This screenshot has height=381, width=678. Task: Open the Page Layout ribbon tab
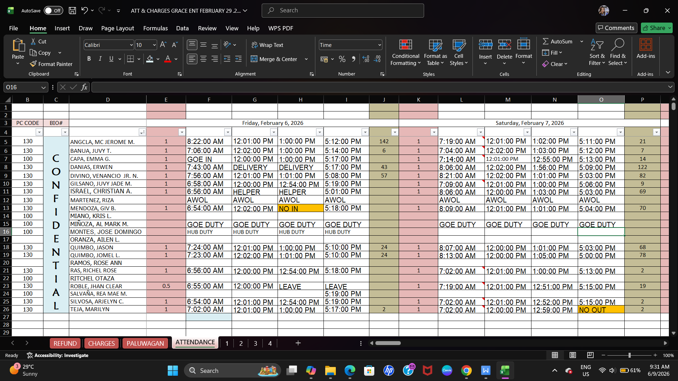(x=117, y=28)
